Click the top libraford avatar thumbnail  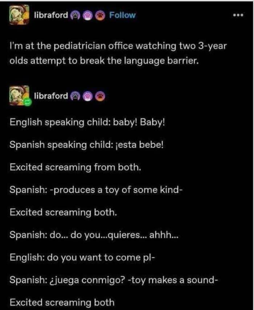tap(19, 15)
